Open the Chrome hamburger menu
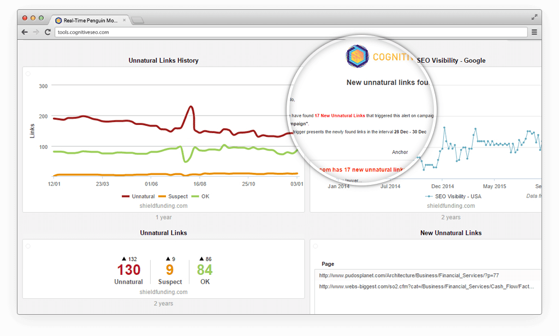 534,32
